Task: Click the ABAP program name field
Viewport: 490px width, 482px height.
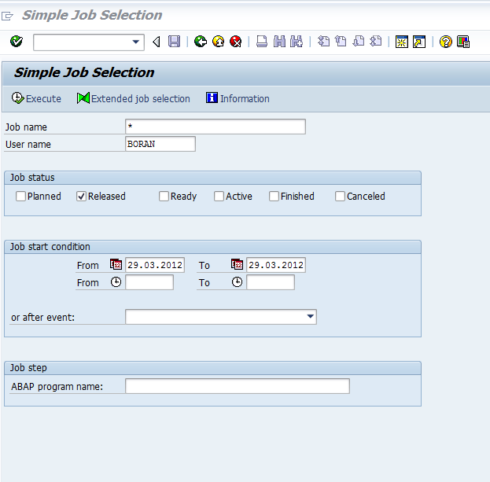Action: [238, 386]
